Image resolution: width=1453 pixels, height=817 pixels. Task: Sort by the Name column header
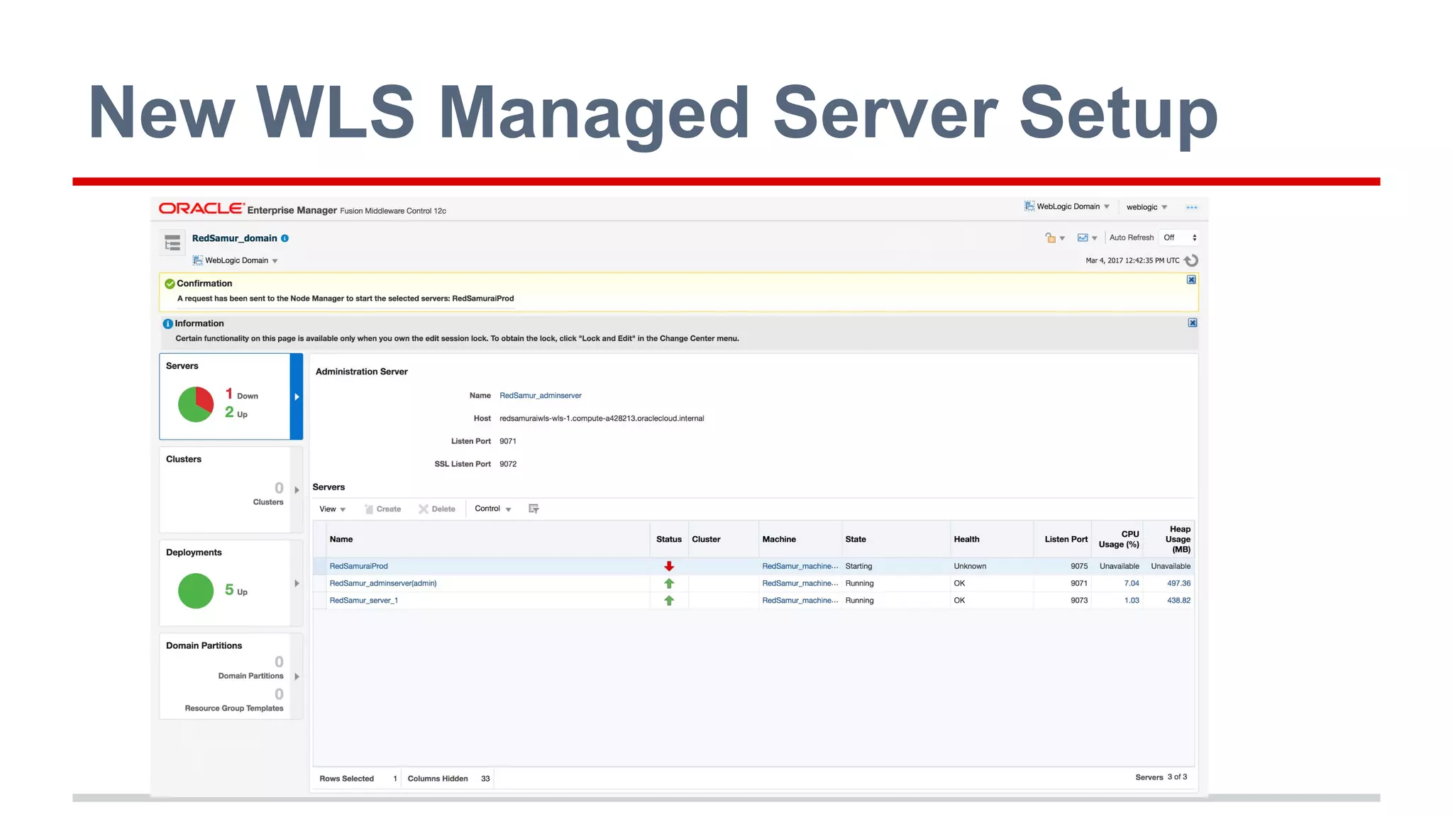click(488, 539)
